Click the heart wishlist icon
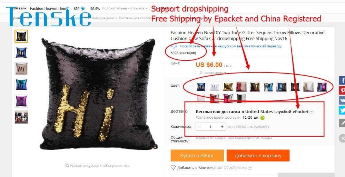This screenshot has width=345, height=177. [173, 168]
